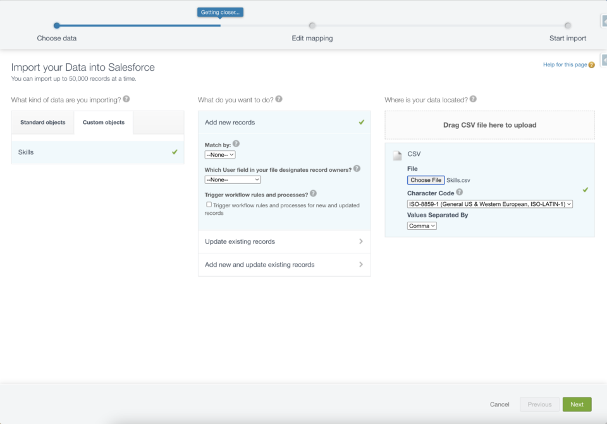Screen dimensions: 607x424
Task: Open the record owners User field dropdown
Action: point(233,179)
